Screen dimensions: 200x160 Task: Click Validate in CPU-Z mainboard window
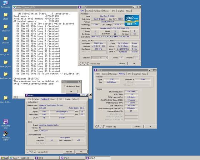click(69, 152)
